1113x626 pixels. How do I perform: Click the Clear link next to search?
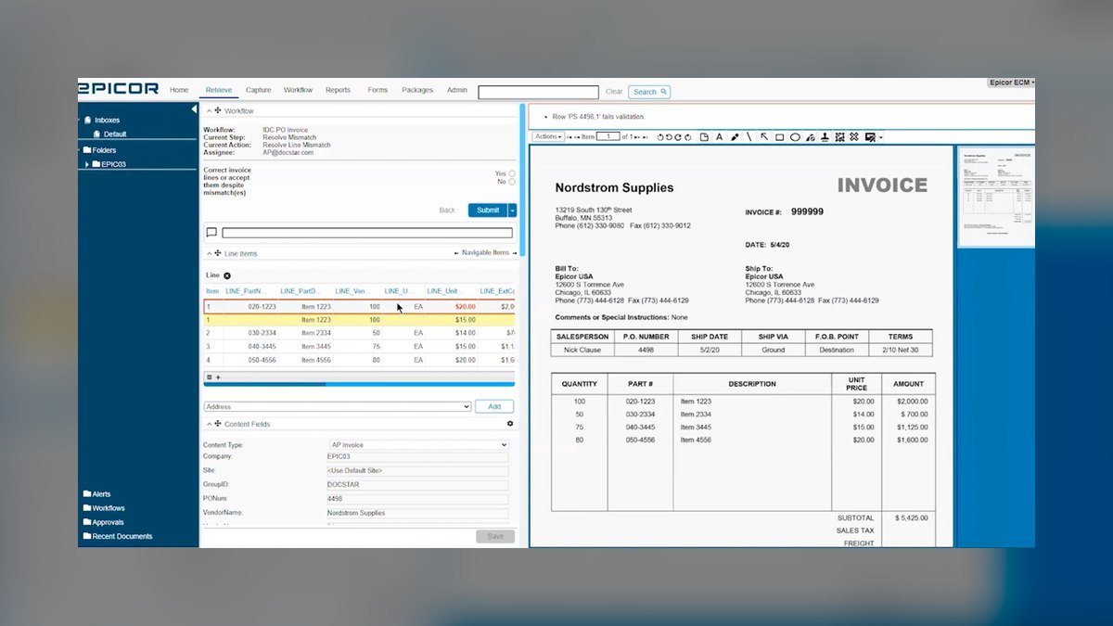pos(614,92)
